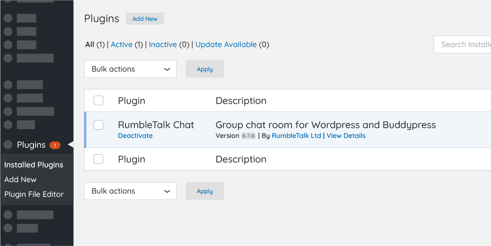Go to the Plugin File Editor
This screenshot has height=246, width=491.
click(x=35, y=194)
